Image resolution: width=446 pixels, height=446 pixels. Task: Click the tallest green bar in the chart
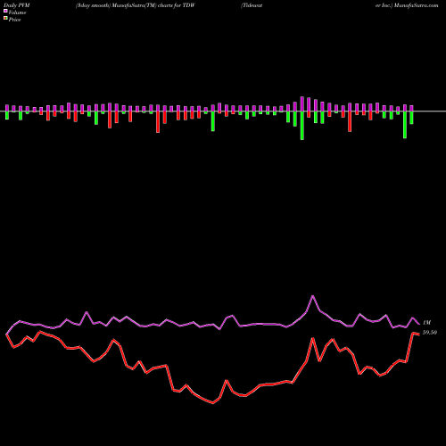pos(302,126)
